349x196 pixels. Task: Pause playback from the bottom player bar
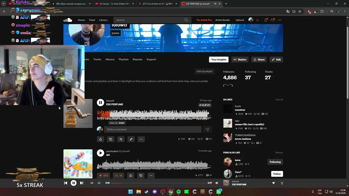coord(74,183)
